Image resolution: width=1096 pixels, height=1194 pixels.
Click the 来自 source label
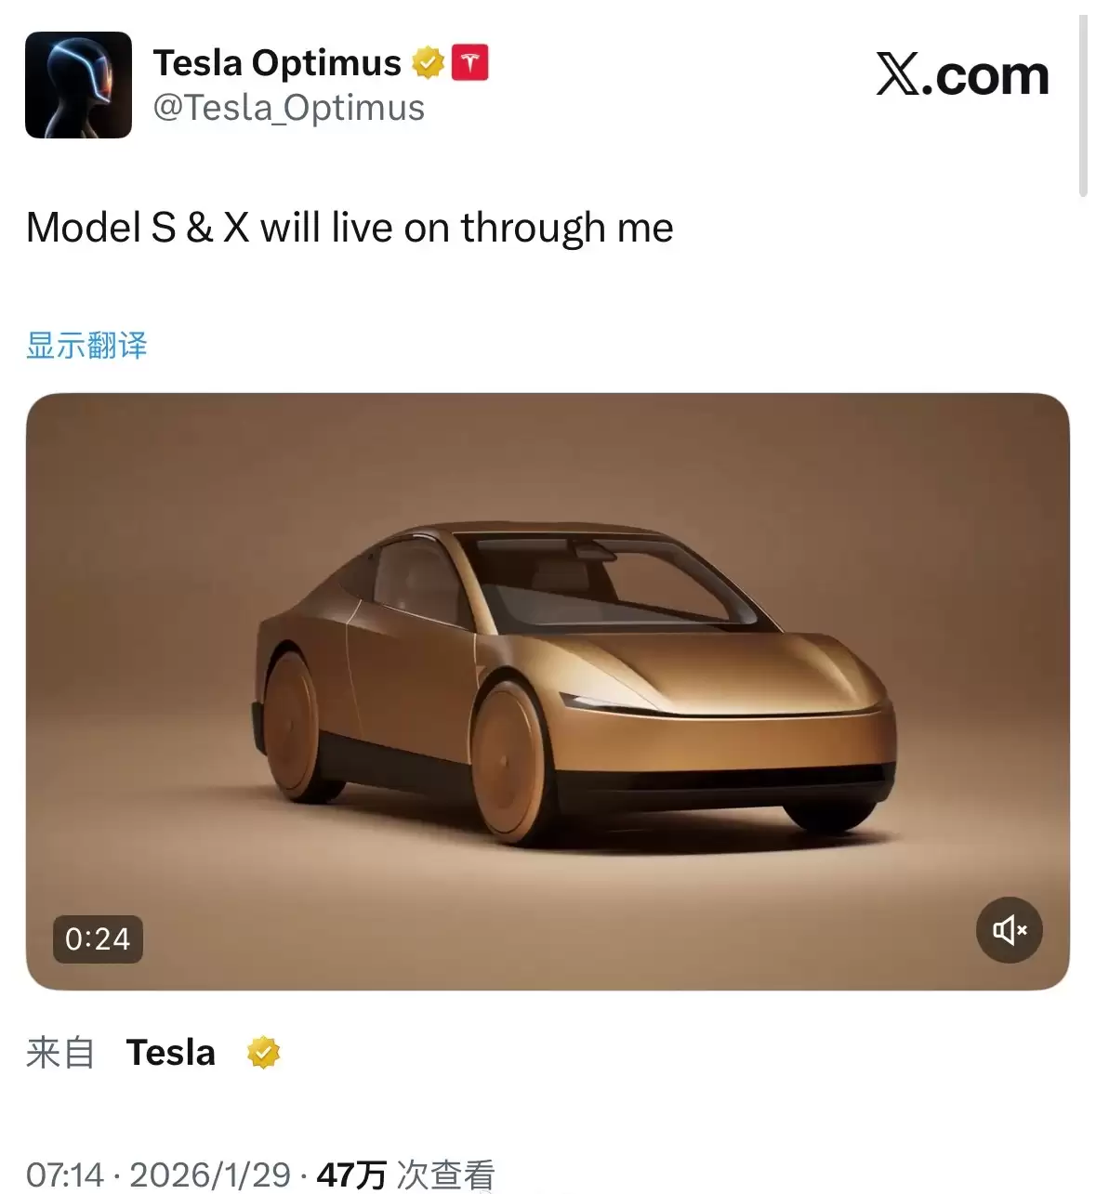[60, 1053]
